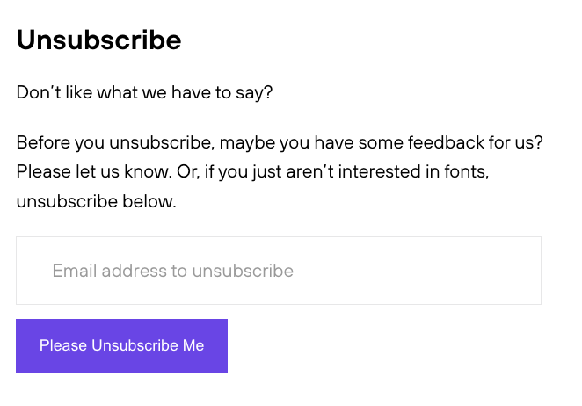Viewport: 582px width, 406px height.
Task: Click the word 'have' in the first line
Action: pyautogui.click(x=188, y=92)
